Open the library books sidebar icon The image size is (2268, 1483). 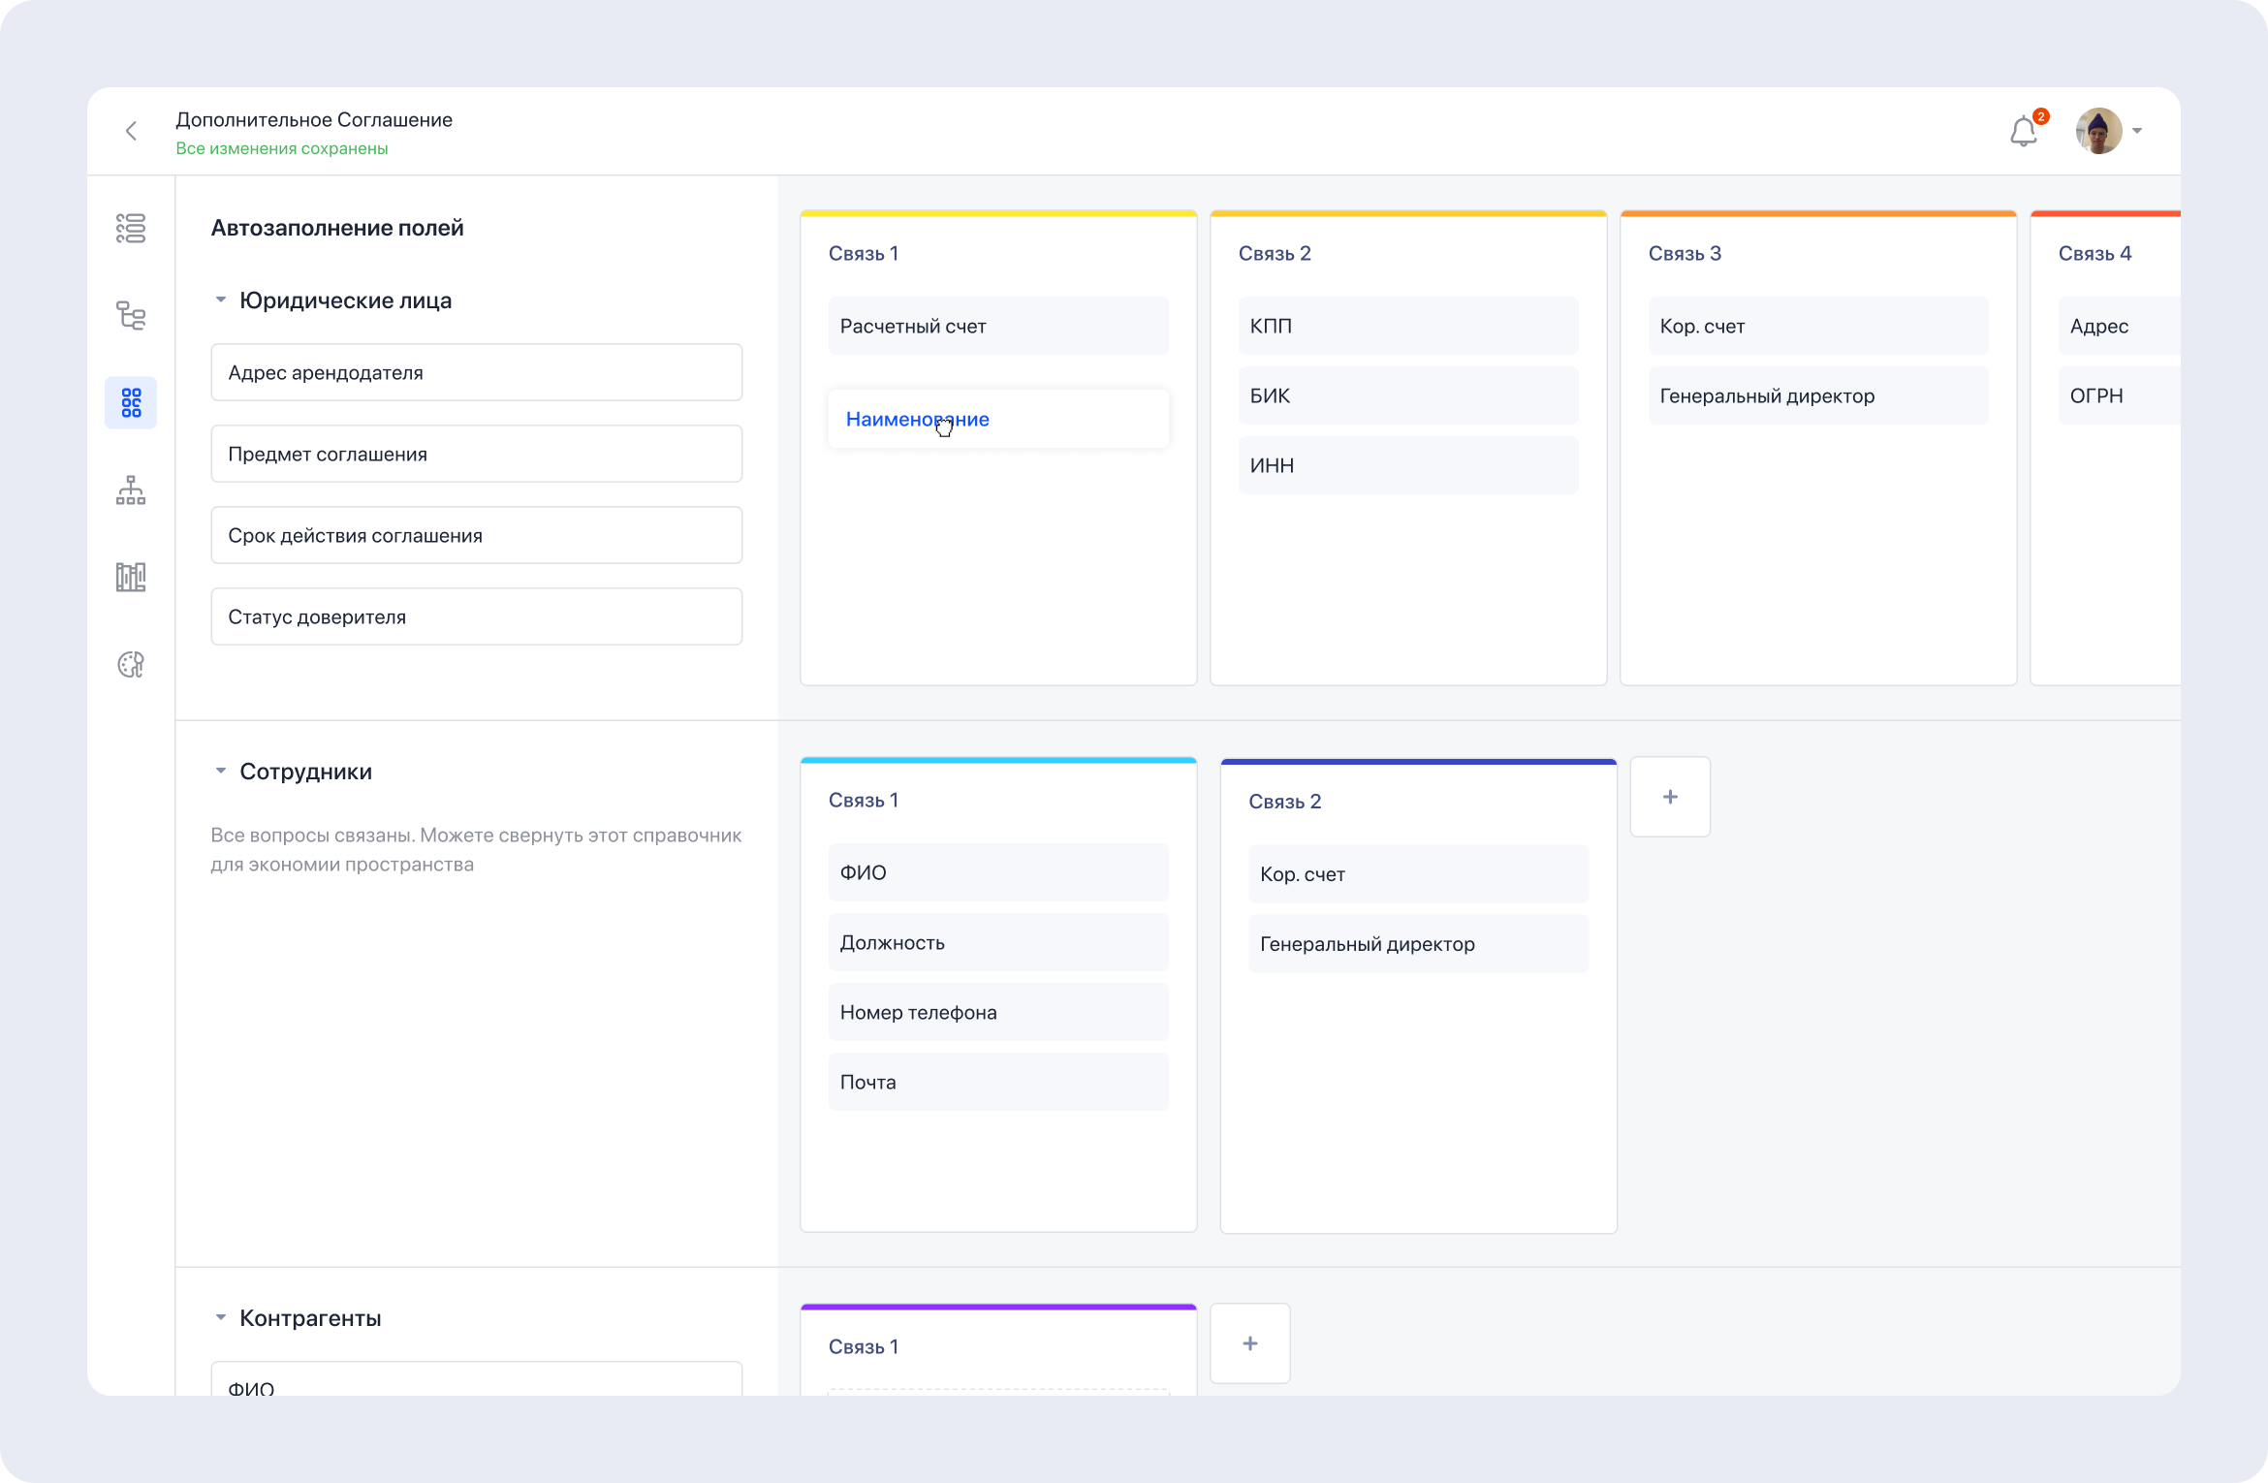[x=131, y=578]
